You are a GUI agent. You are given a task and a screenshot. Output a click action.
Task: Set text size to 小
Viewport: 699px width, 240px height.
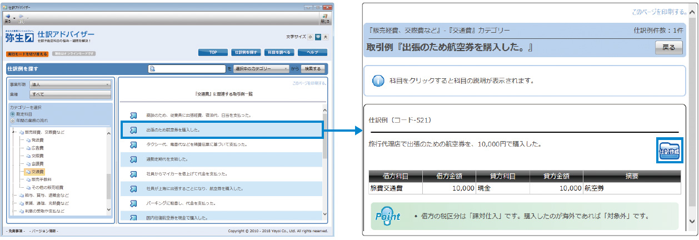point(311,37)
